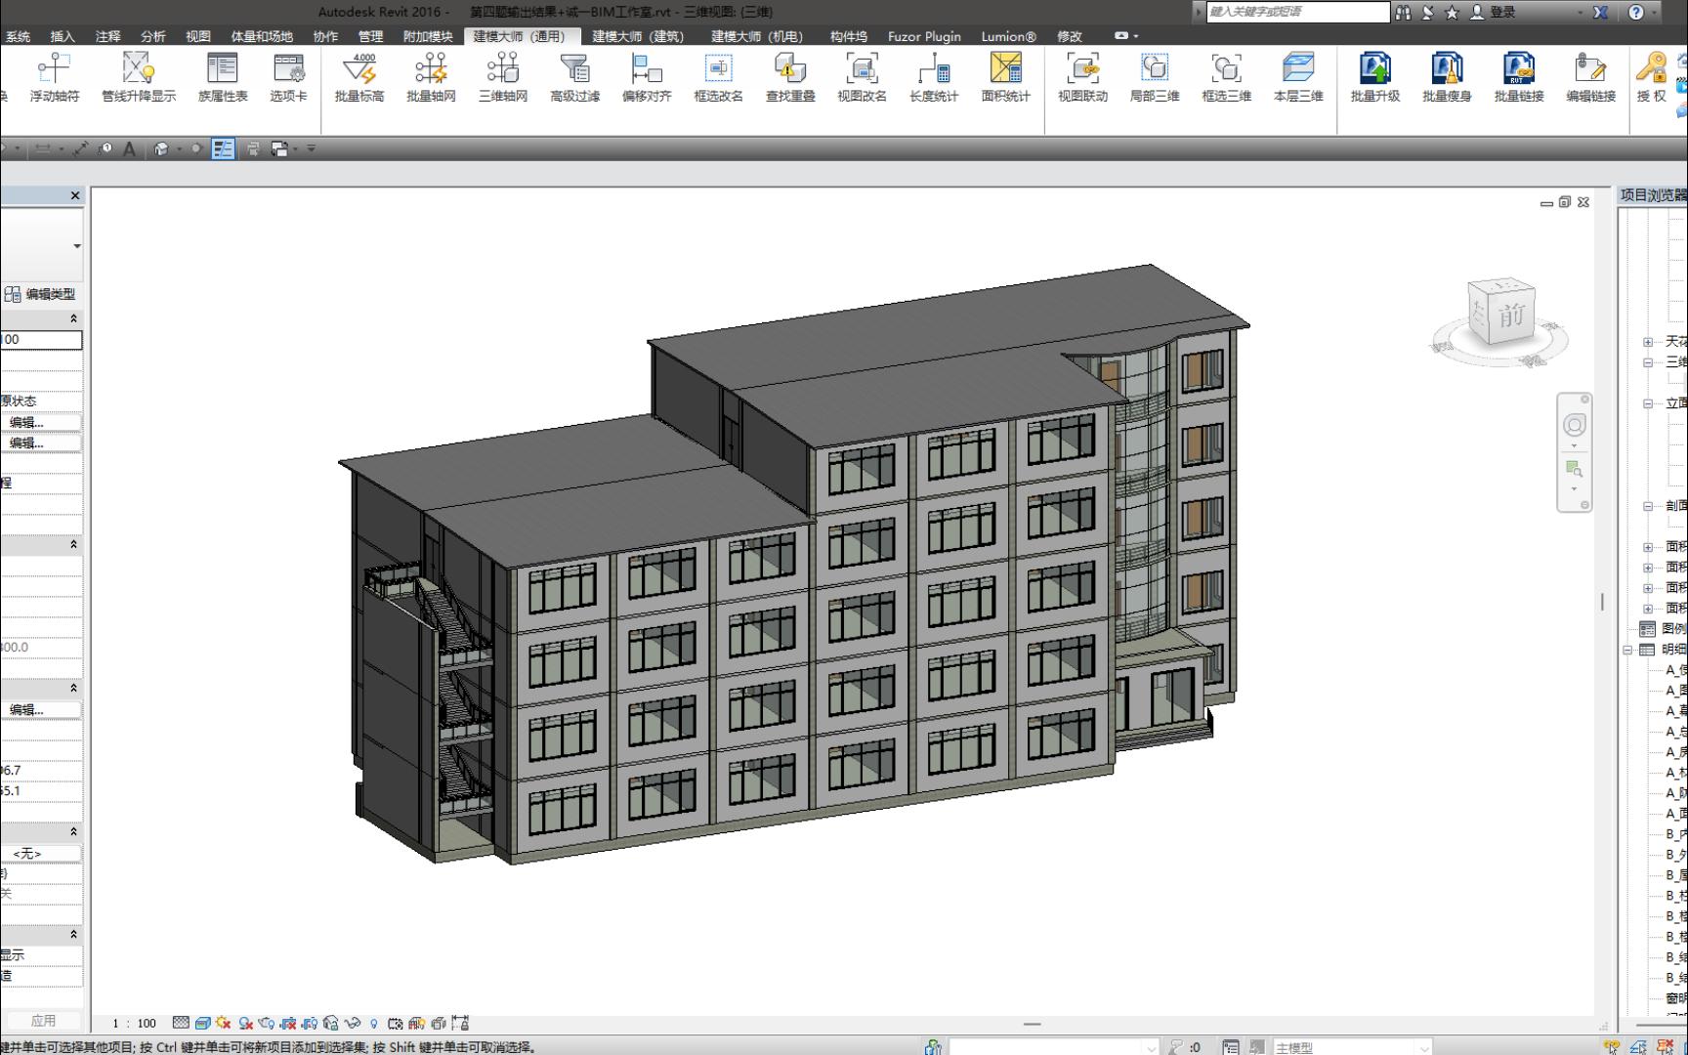Activate the 视图联动 tool
The height and width of the screenshot is (1055, 1688).
tap(1082, 77)
